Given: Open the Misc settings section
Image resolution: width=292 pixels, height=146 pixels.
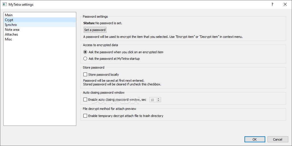Looking at the screenshot, I should click(x=40, y=39).
